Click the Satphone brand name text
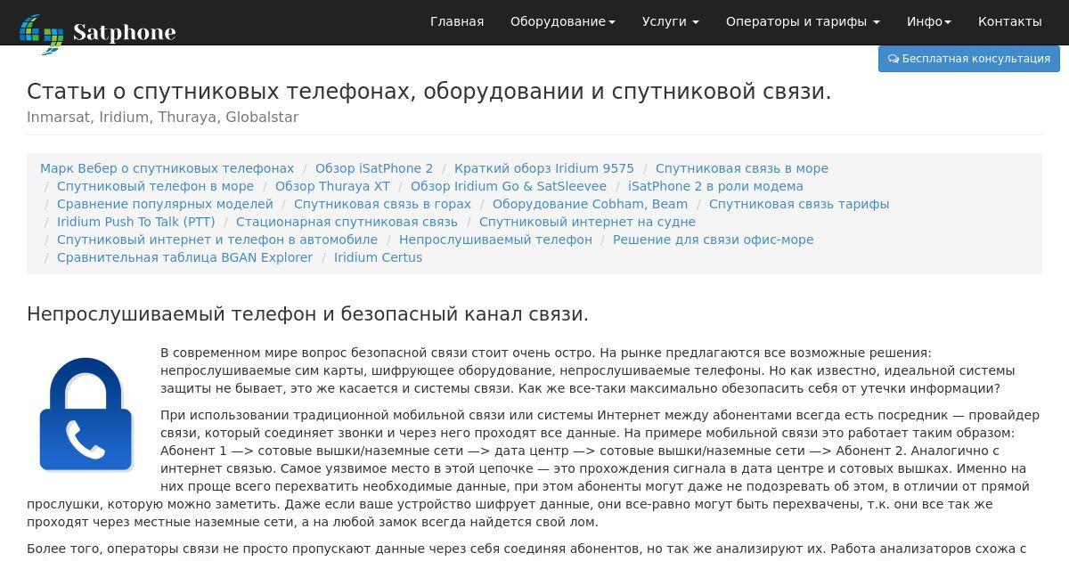The height and width of the screenshot is (561, 1069). [x=124, y=33]
